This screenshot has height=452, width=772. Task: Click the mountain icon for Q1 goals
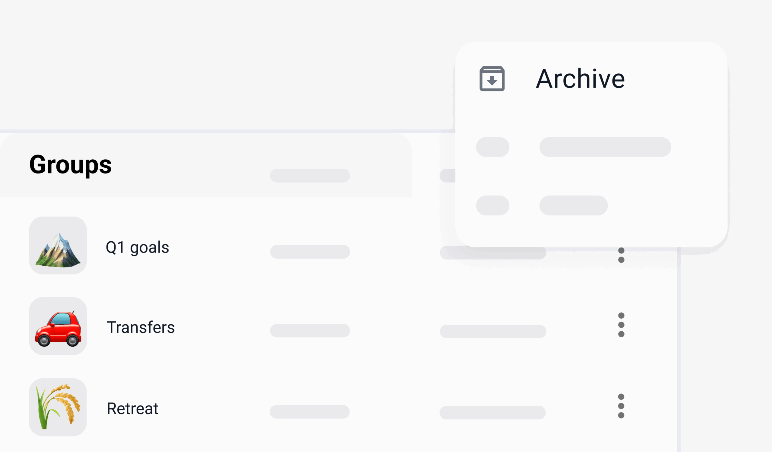(58, 245)
